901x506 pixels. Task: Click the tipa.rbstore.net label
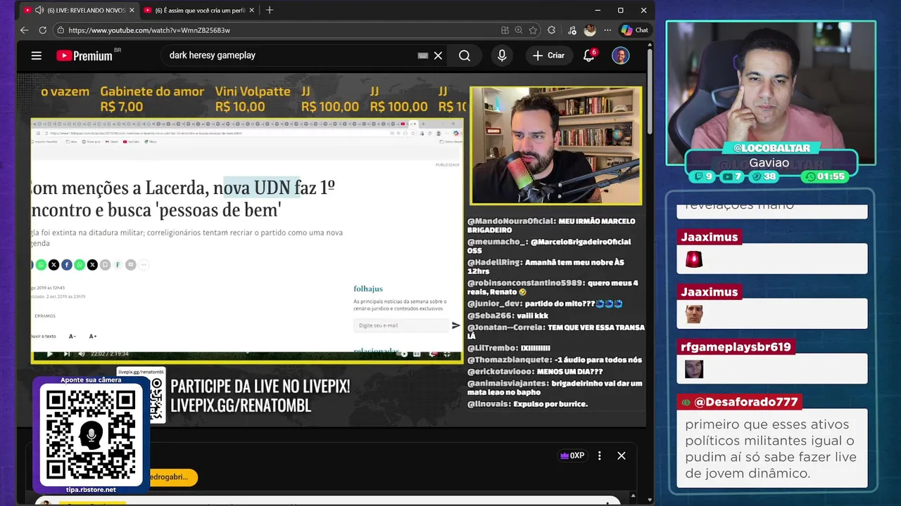click(91, 490)
